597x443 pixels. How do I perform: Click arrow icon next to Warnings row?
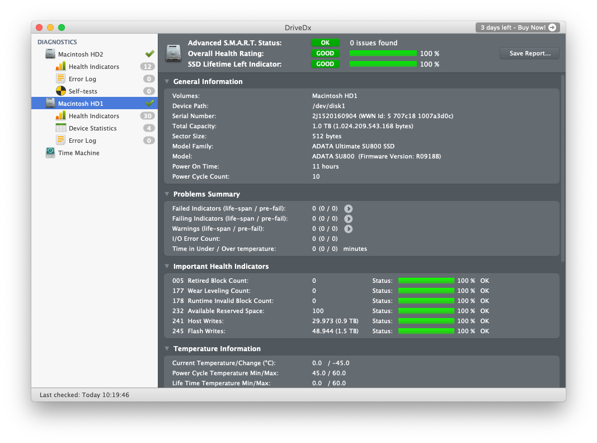click(349, 229)
